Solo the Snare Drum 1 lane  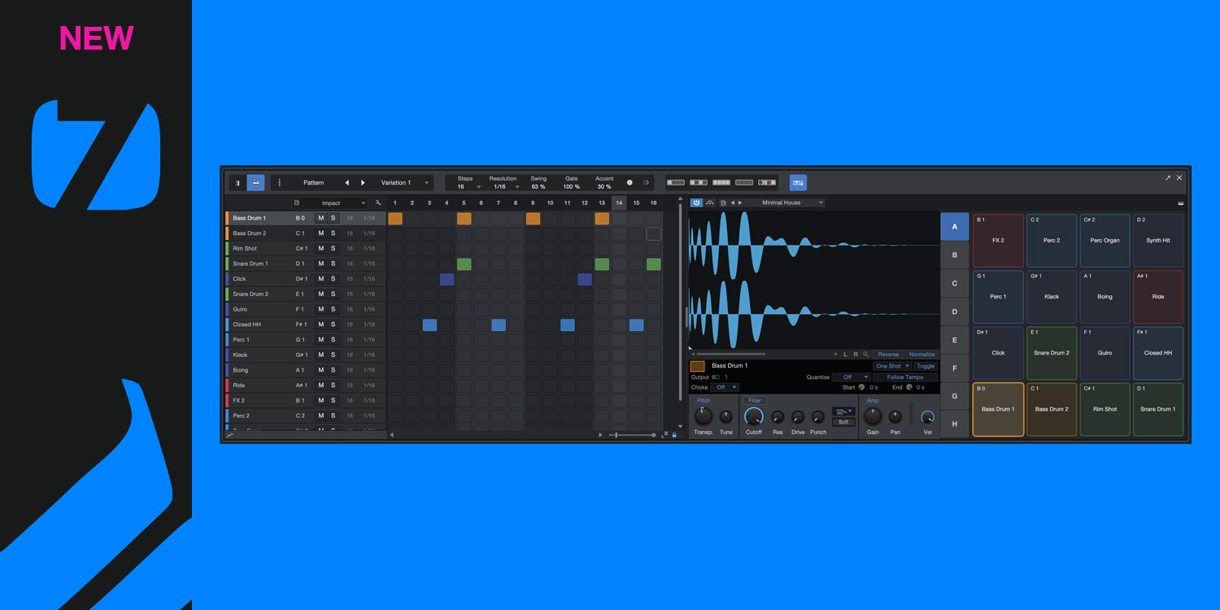[x=333, y=264]
